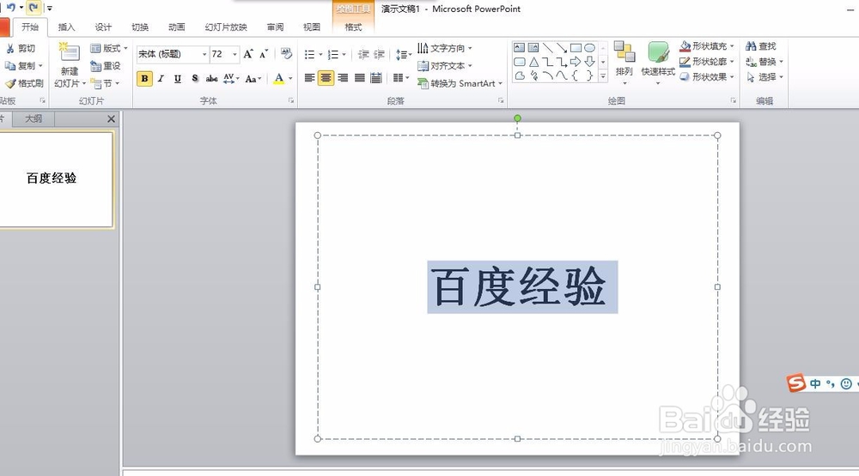The width and height of the screenshot is (859, 476).
Task: Expand the shapes gallery more button
Action: click(x=603, y=76)
